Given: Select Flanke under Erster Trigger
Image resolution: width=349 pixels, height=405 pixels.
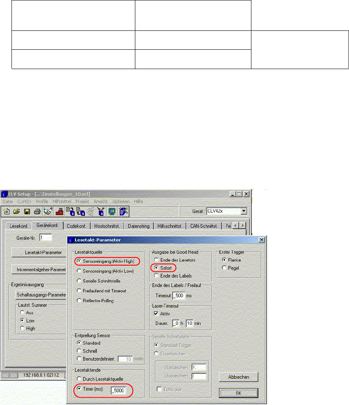Looking at the screenshot, I should tap(224, 260).
